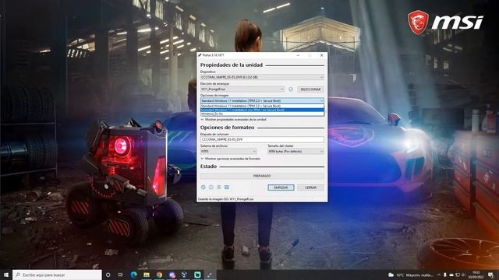Image resolution: width=499 pixels, height=280 pixels.
Task: Open the Dispositivo device dropdown
Action: [262, 77]
